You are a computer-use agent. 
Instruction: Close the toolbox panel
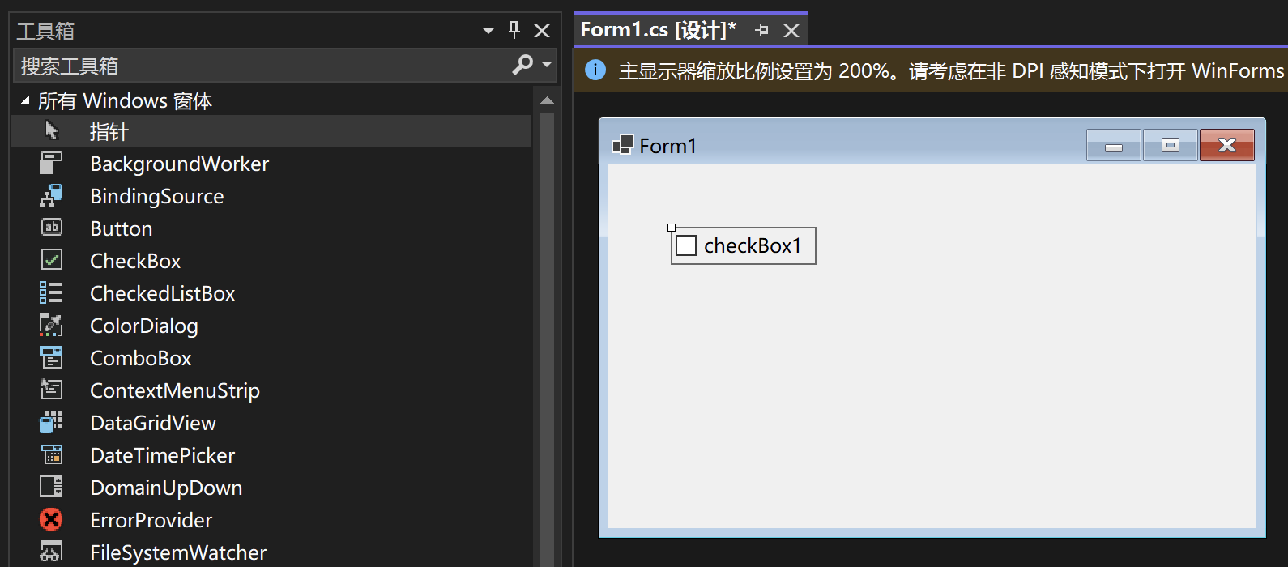[542, 31]
